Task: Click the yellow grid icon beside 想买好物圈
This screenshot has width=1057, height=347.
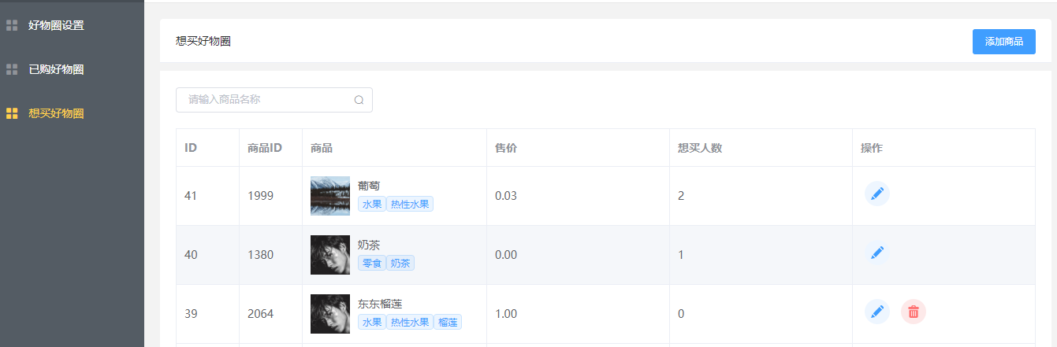Action: [x=12, y=113]
